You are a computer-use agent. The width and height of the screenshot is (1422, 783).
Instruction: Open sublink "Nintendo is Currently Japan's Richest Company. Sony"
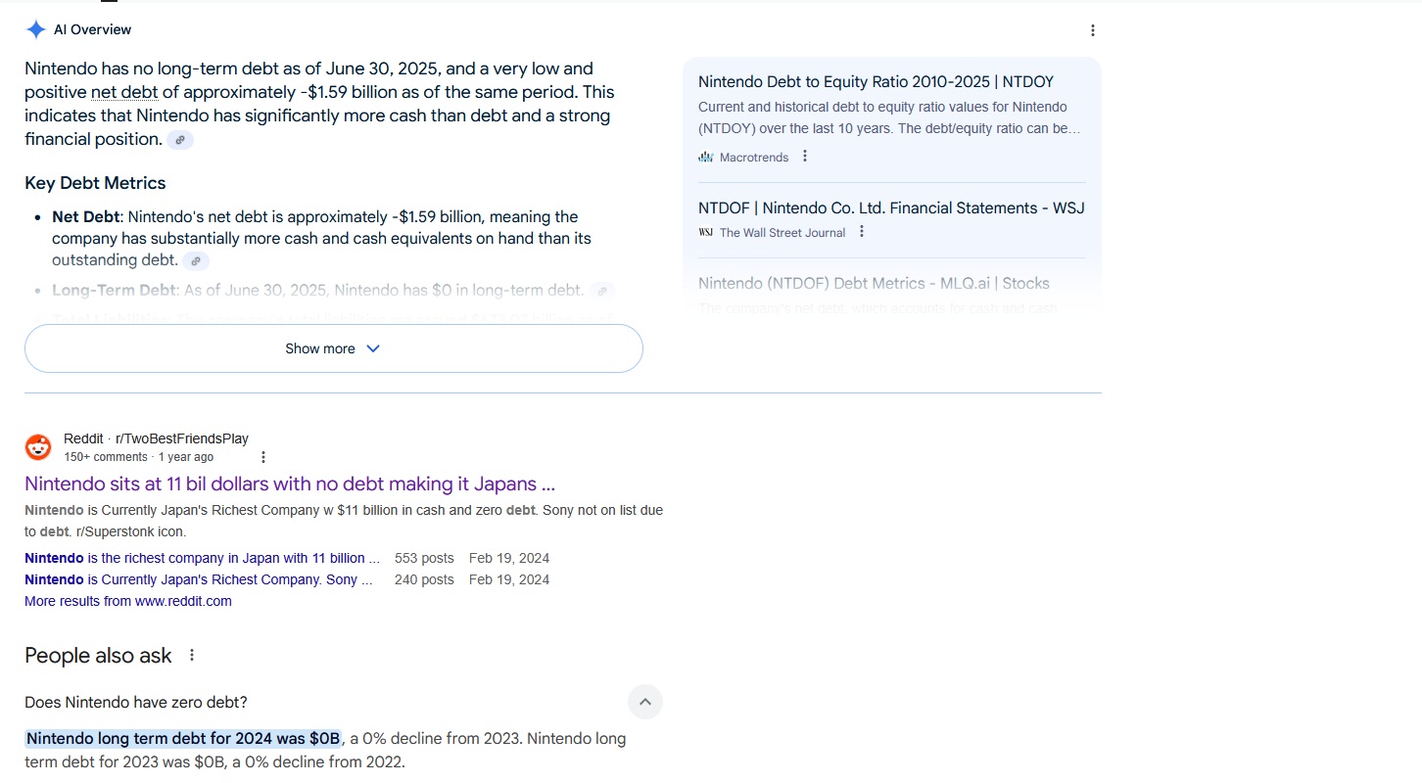coord(199,579)
